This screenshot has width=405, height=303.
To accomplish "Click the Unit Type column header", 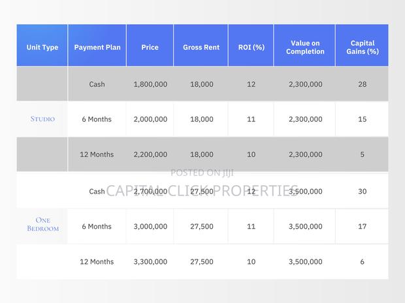I will click(42, 48).
